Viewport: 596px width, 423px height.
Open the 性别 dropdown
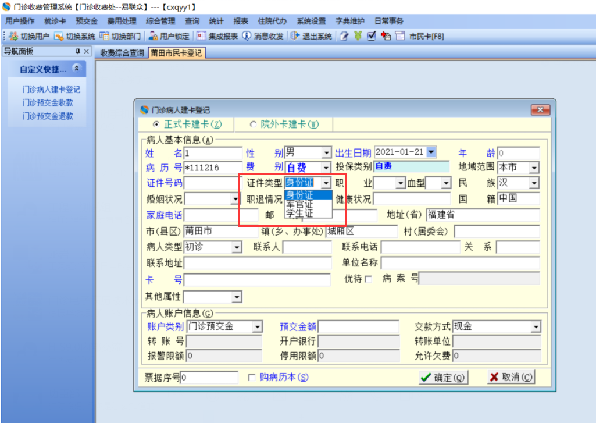326,153
